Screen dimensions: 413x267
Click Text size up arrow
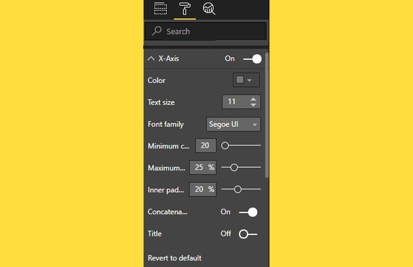(253, 99)
